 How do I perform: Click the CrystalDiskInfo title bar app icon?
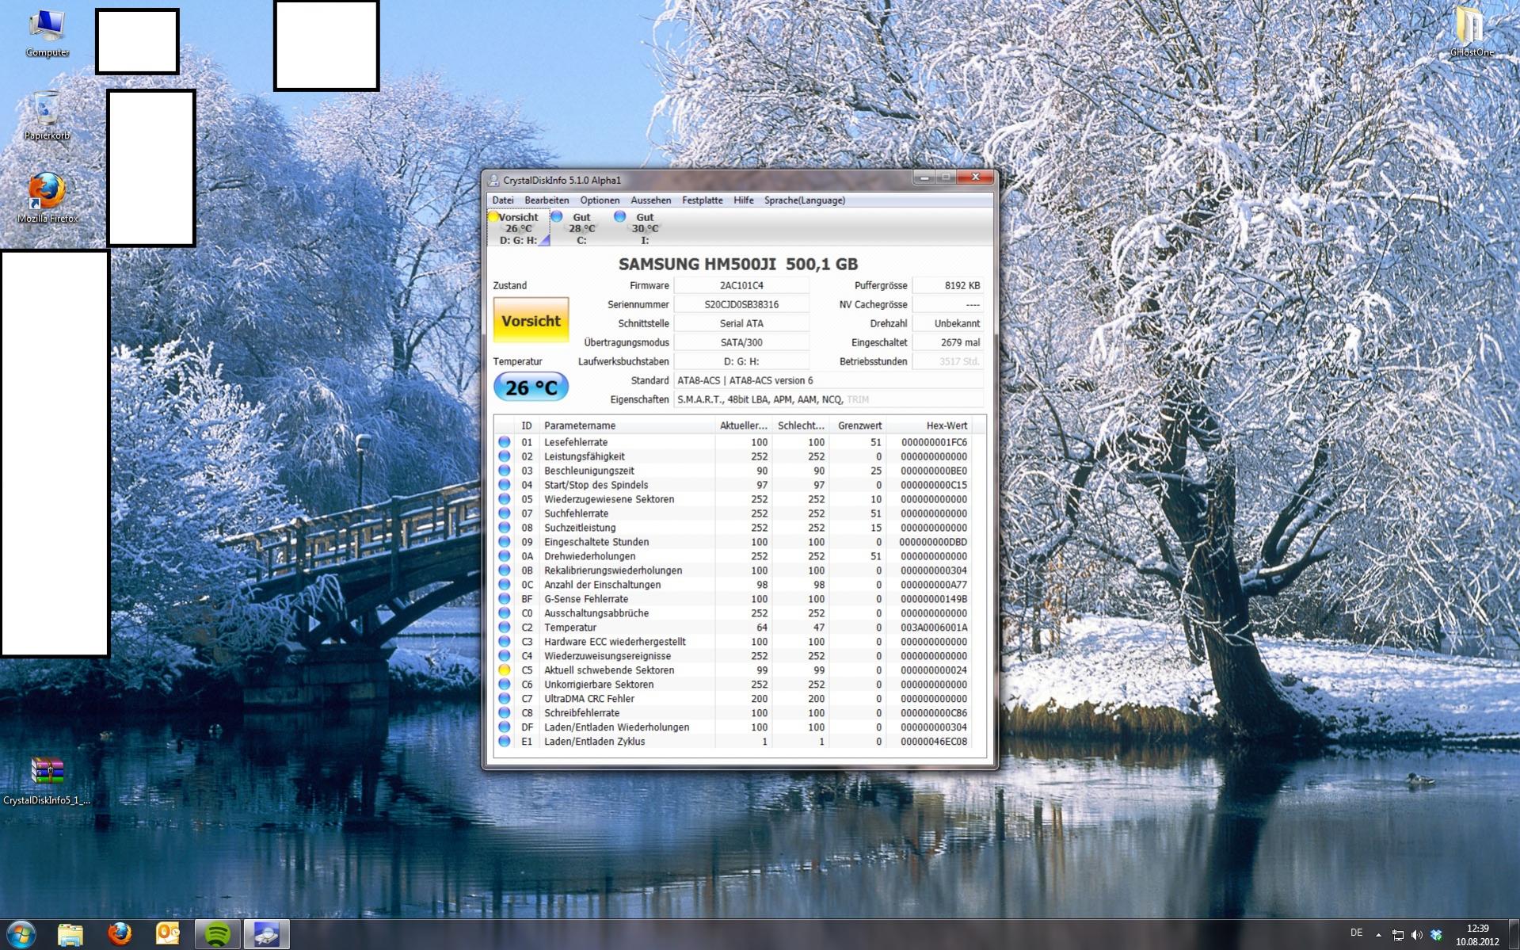coord(493,180)
